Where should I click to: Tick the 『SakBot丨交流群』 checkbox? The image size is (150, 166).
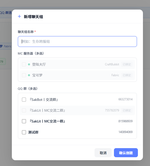(24, 100)
